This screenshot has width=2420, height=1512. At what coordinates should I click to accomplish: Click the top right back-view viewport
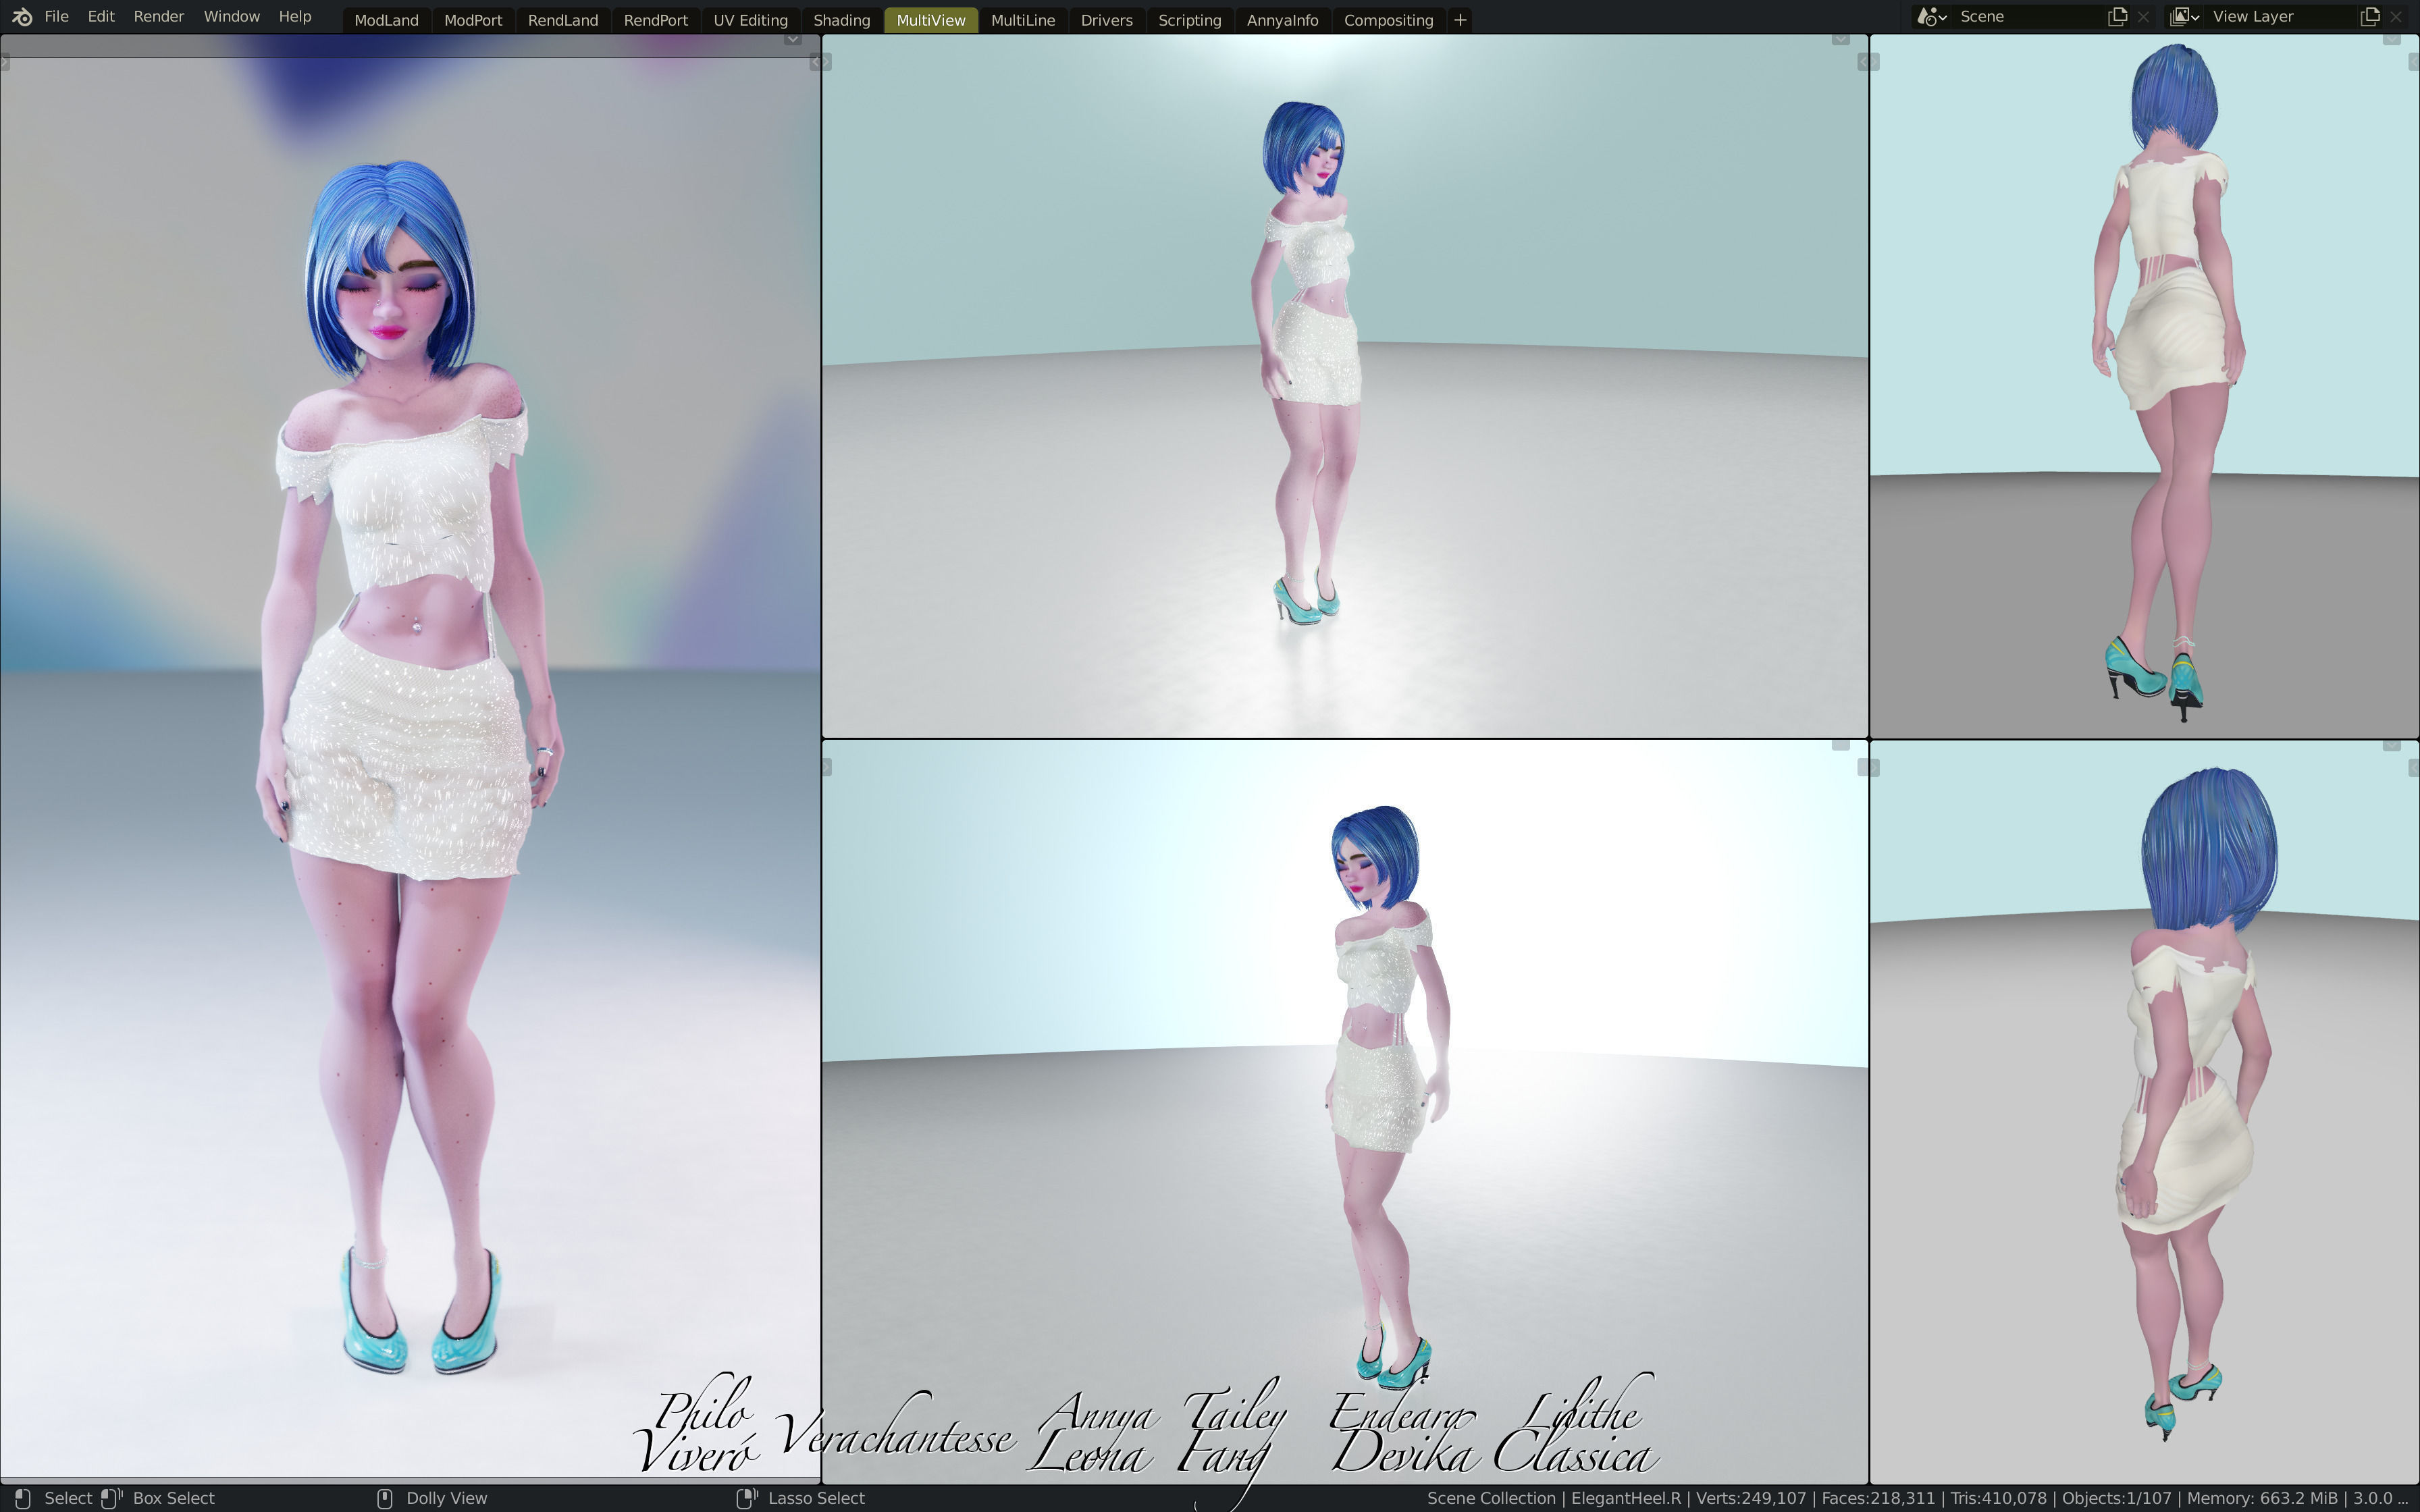pyautogui.click(x=2144, y=386)
